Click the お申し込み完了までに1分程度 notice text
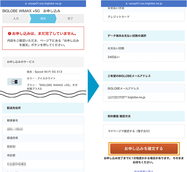Viewport: 187px width, 172px height. click(x=144, y=160)
